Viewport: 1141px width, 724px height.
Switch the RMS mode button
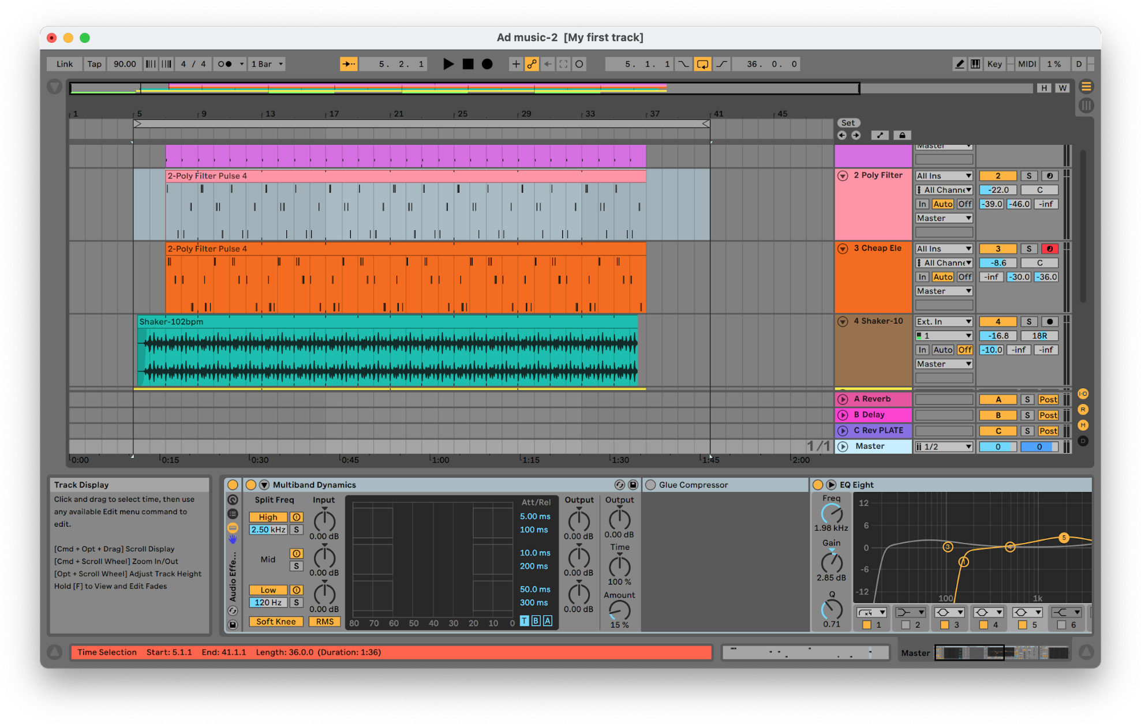point(325,621)
